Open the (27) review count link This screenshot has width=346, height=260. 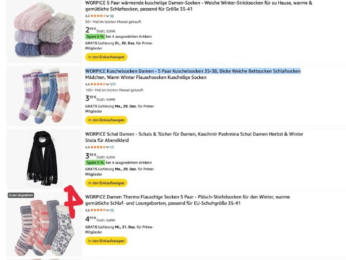pyautogui.click(x=112, y=84)
